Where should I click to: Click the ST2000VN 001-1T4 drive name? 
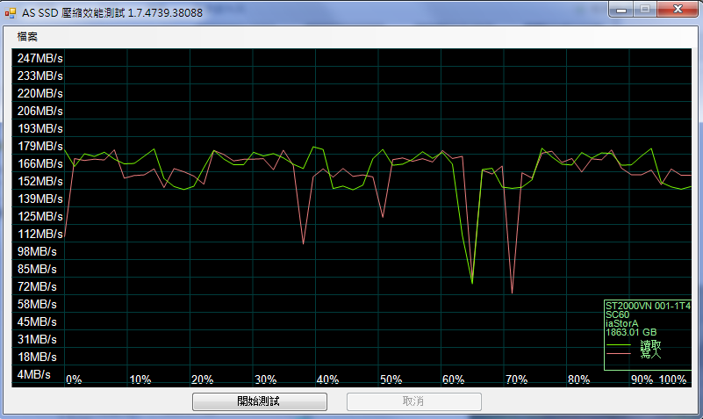click(648, 306)
